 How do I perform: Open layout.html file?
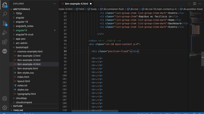(24, 81)
